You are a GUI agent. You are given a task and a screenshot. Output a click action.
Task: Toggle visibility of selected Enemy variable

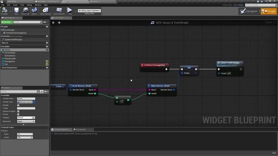point(47,50)
